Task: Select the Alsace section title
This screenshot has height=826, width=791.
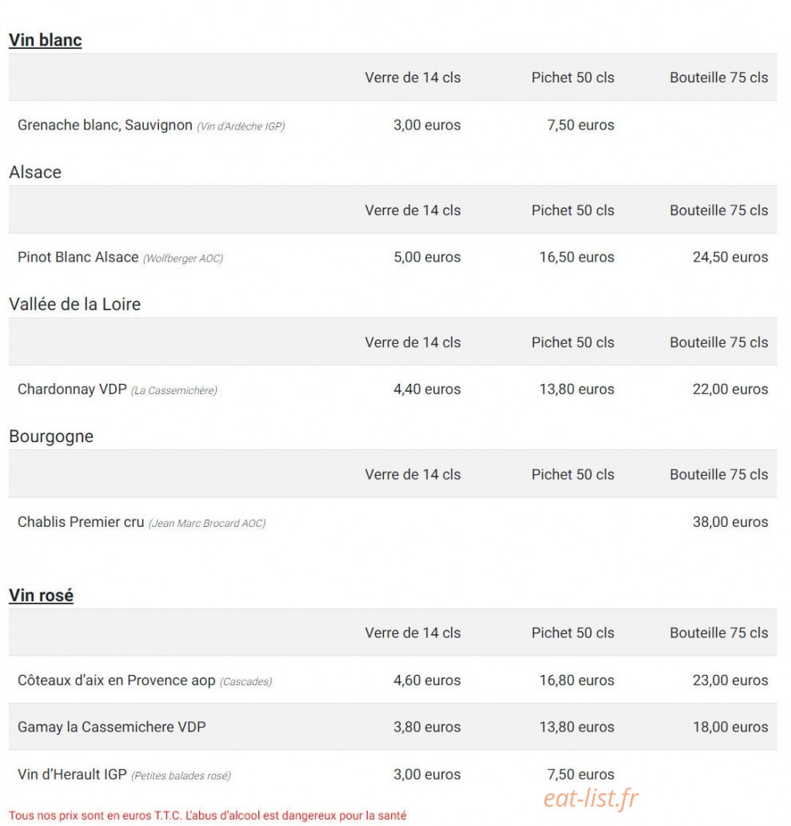Action: (x=35, y=172)
